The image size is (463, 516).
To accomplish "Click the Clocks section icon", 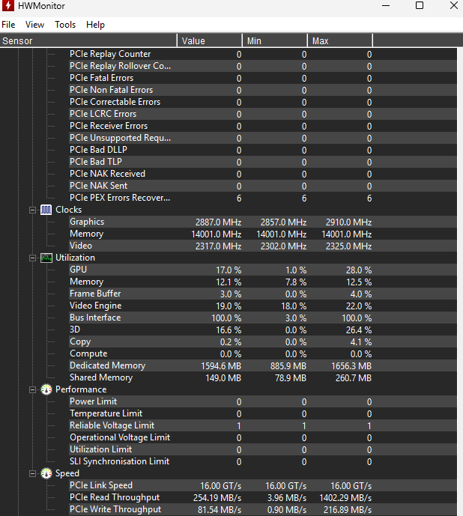I will point(46,210).
